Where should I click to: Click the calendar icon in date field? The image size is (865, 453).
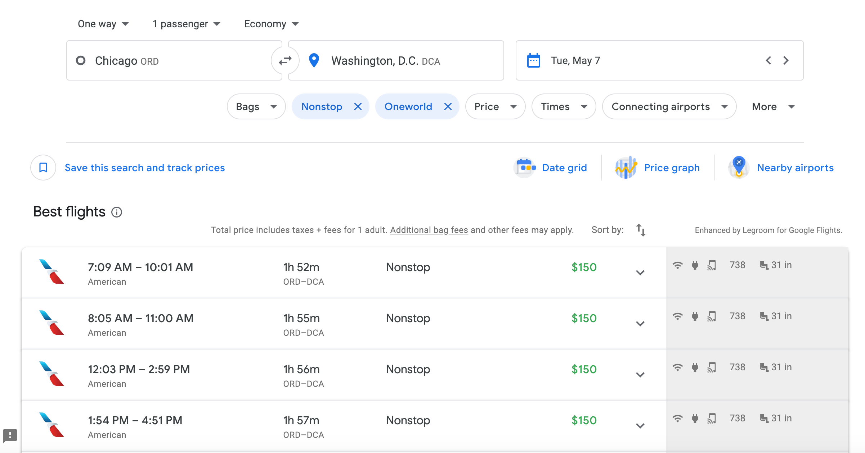533,60
